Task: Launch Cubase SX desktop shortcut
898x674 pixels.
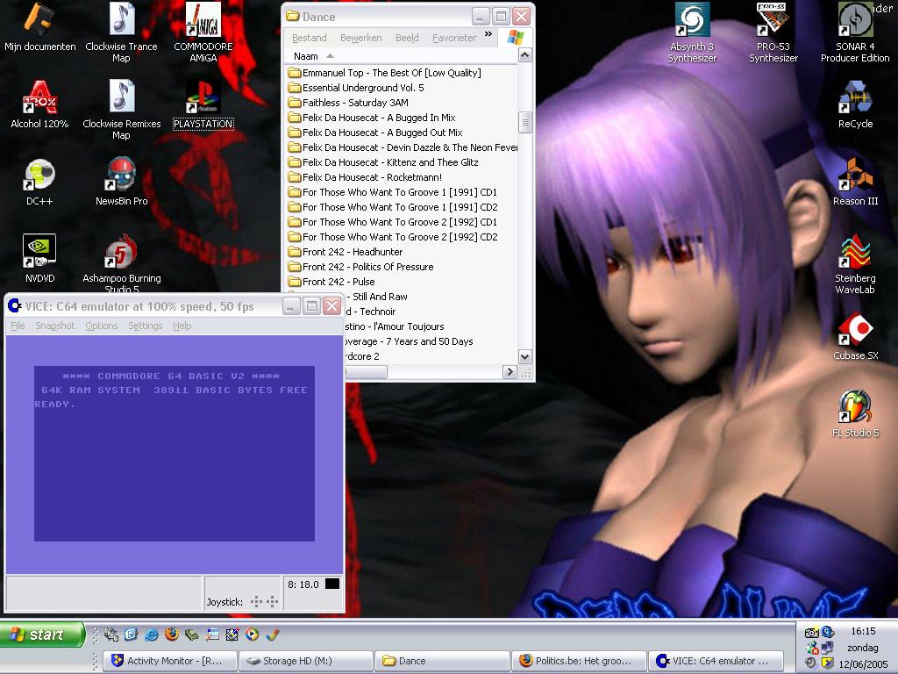Action: 855,331
